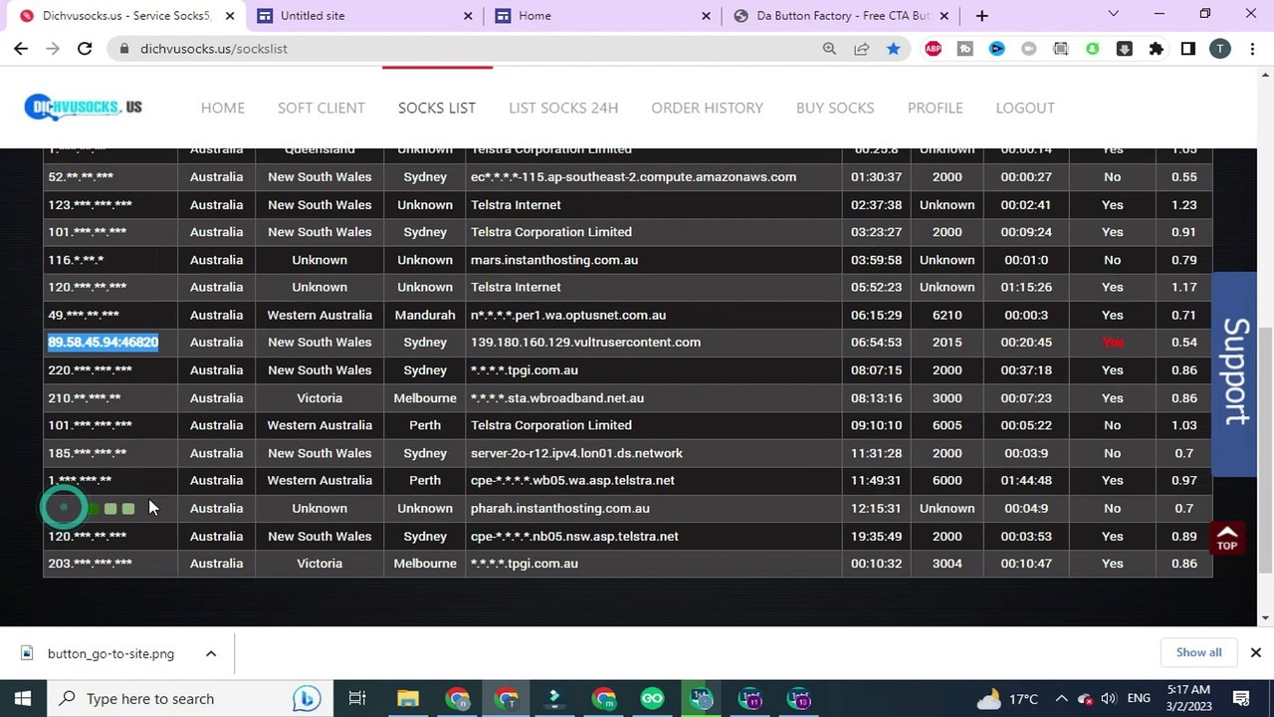This screenshot has width=1274, height=717.
Task: Open Task View in the taskbar
Action: click(357, 698)
